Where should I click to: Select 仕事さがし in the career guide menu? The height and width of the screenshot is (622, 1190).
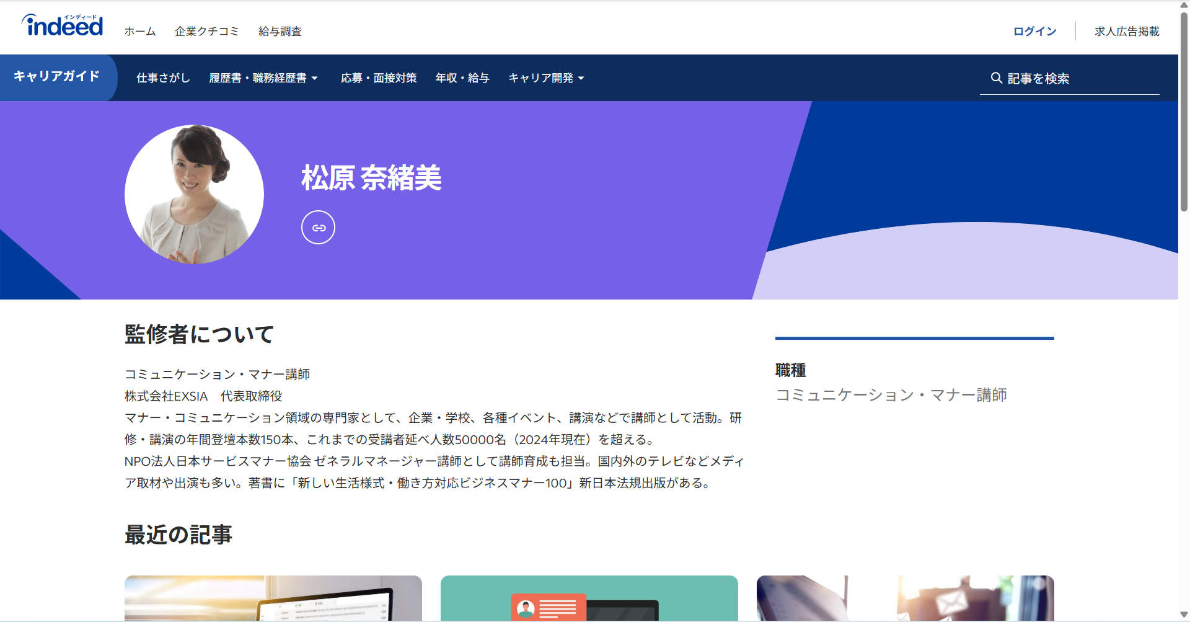point(163,78)
